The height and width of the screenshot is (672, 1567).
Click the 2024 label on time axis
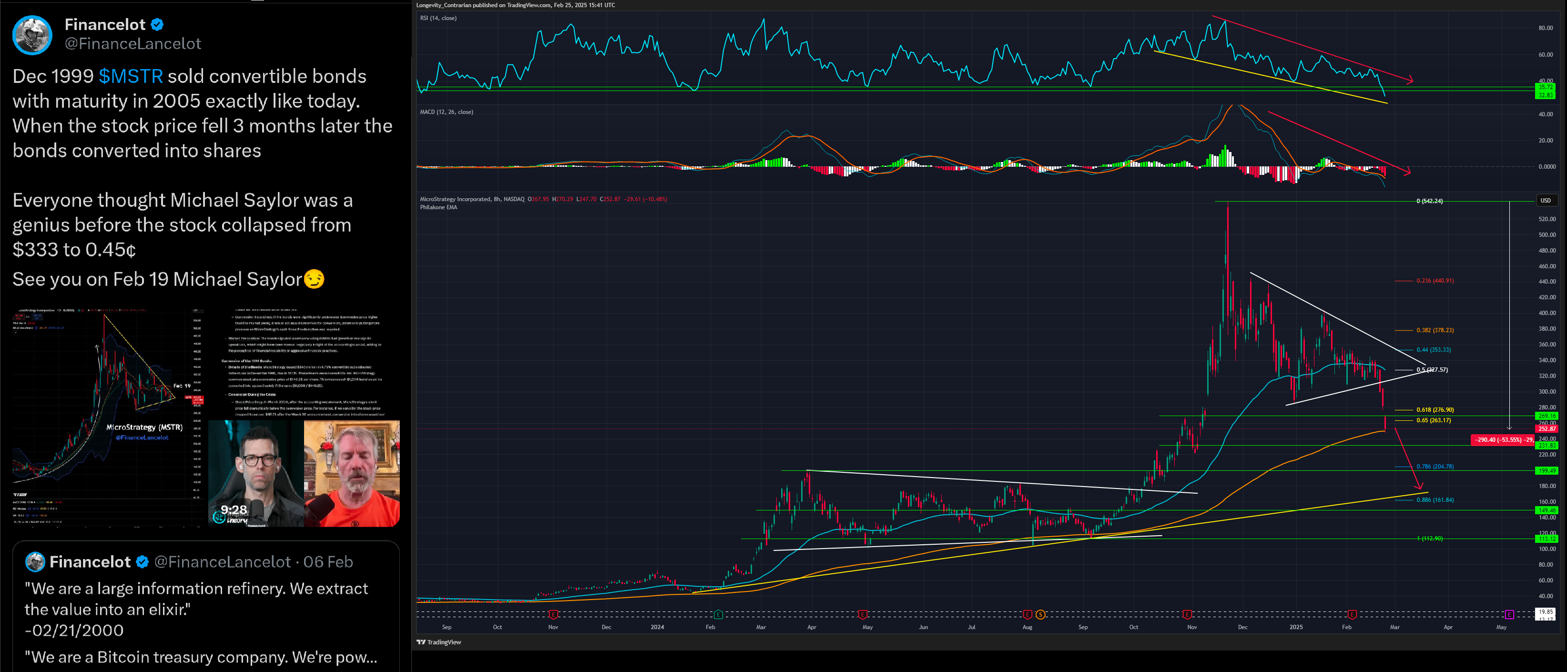pos(657,627)
